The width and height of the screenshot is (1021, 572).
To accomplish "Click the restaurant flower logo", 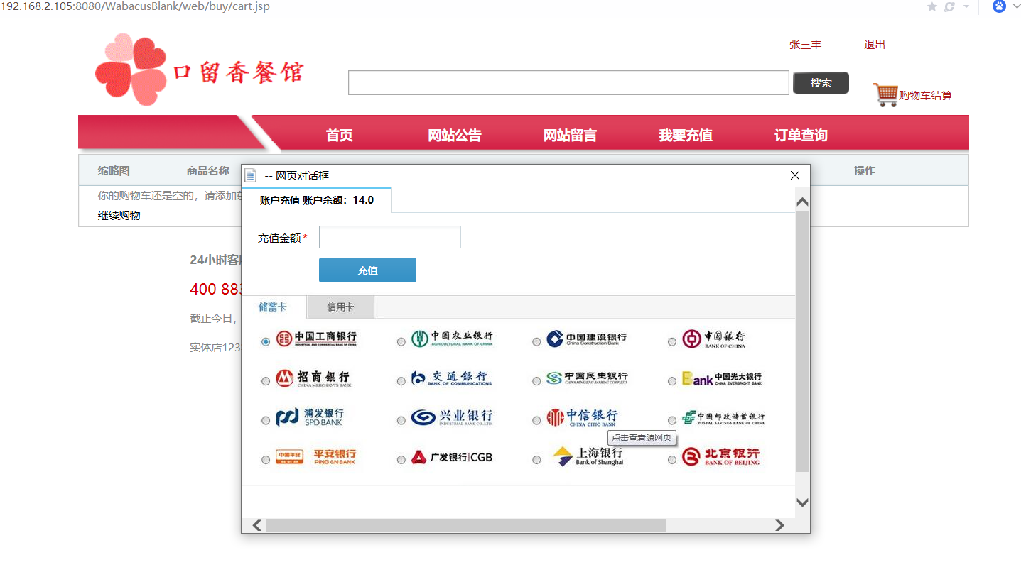I will (x=131, y=70).
